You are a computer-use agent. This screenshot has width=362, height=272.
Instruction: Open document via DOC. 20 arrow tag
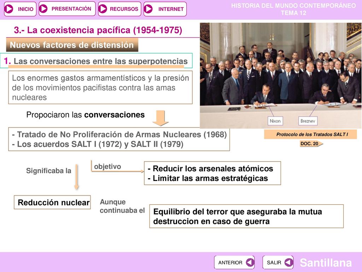pos(311,144)
